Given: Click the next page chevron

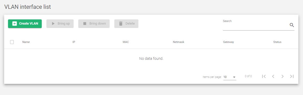Looking at the screenshot, I should (283, 76).
